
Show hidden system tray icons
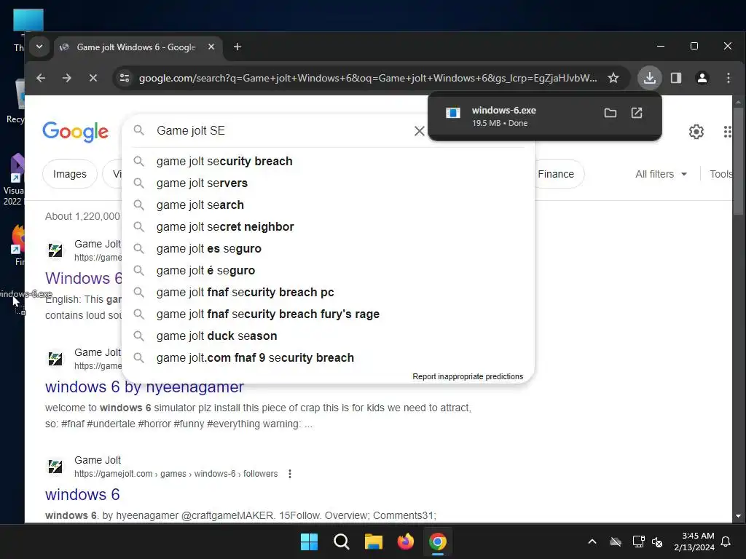click(x=592, y=542)
